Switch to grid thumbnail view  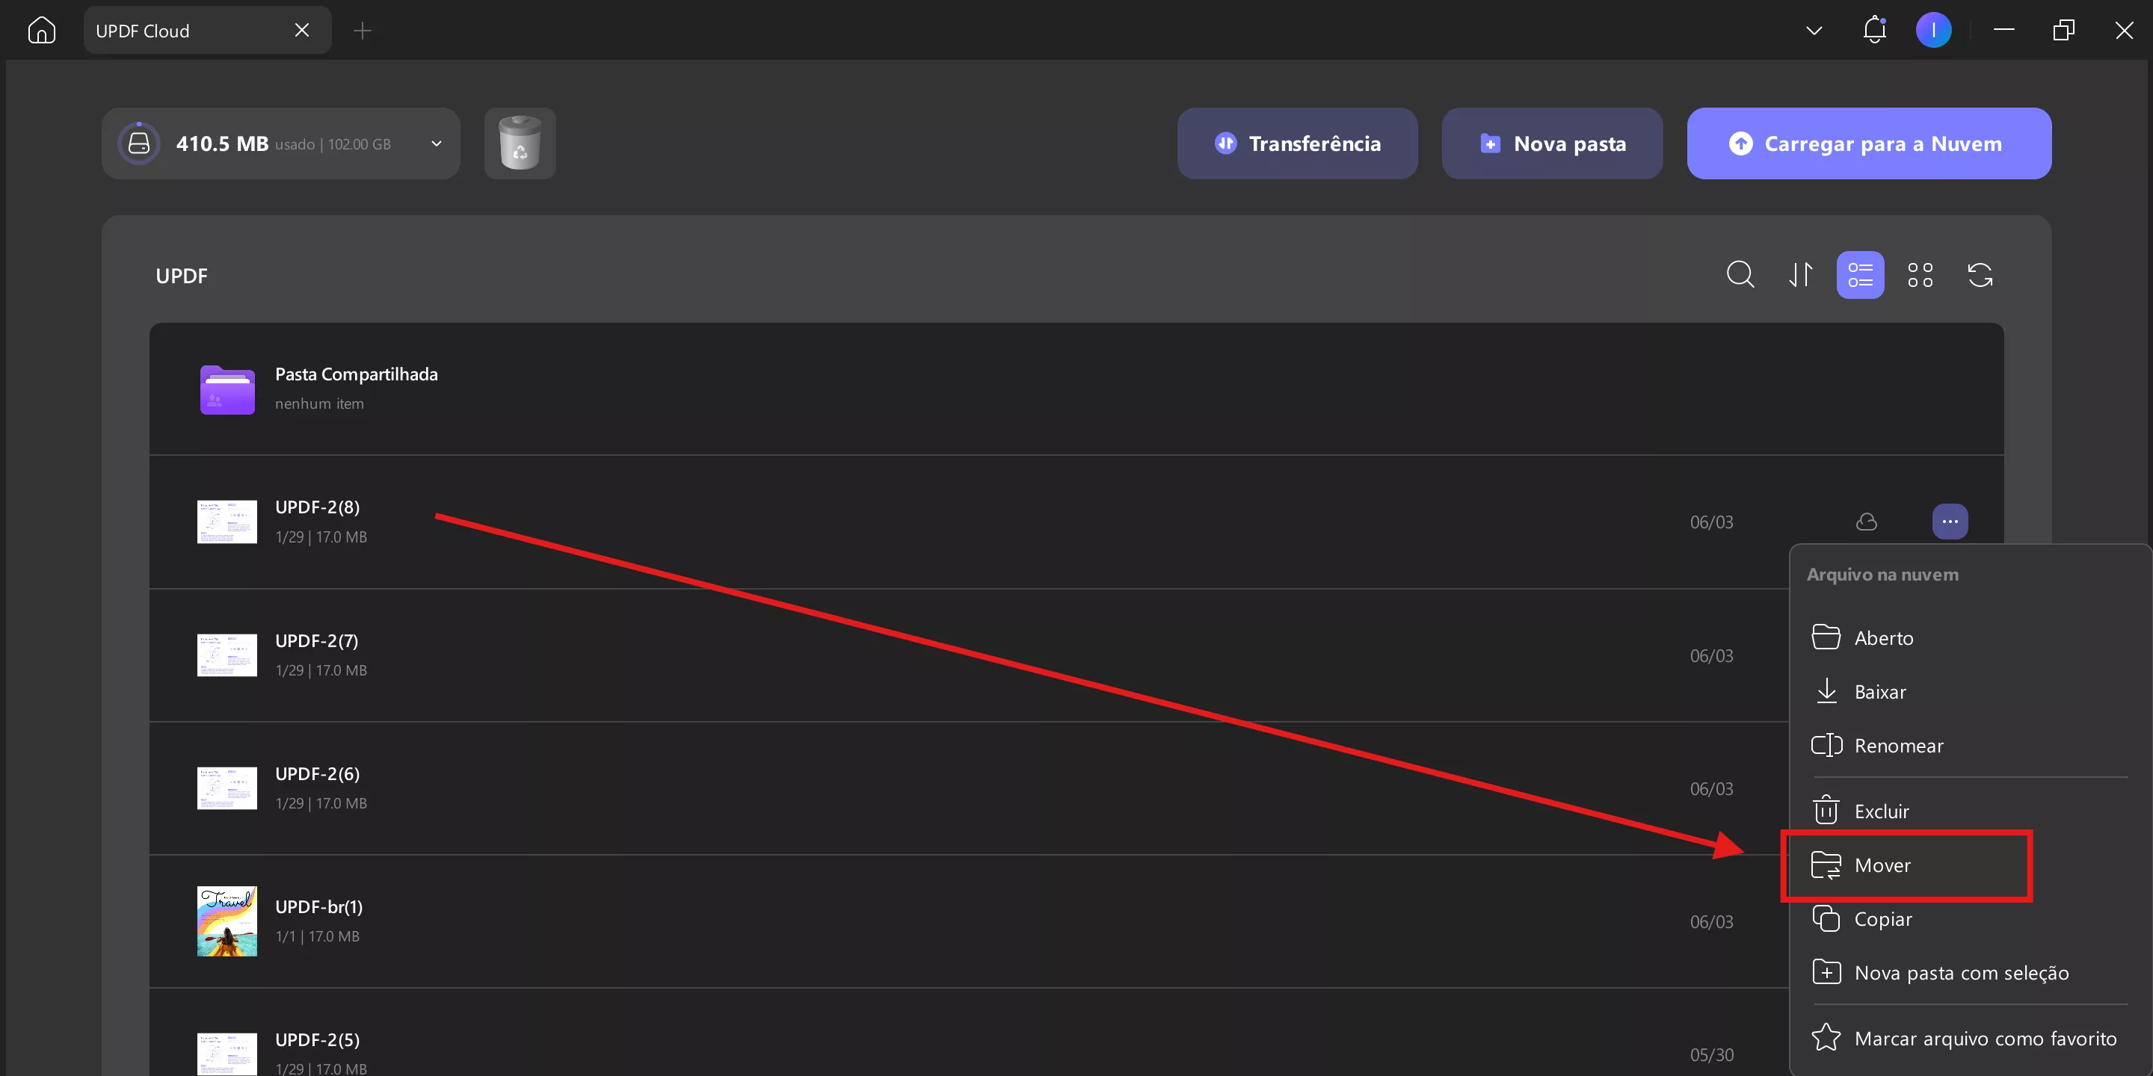tap(1921, 274)
